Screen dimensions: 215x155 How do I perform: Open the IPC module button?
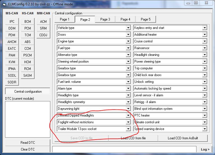[x=12, y=22]
